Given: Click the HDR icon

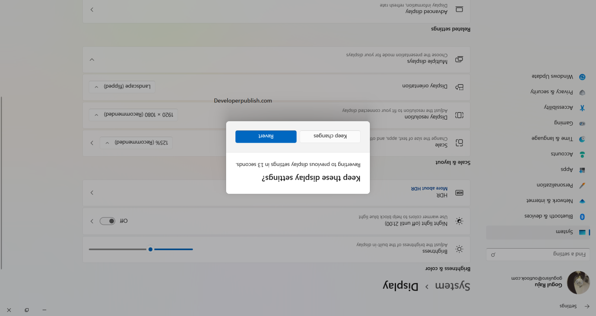Looking at the screenshot, I should [x=459, y=193].
